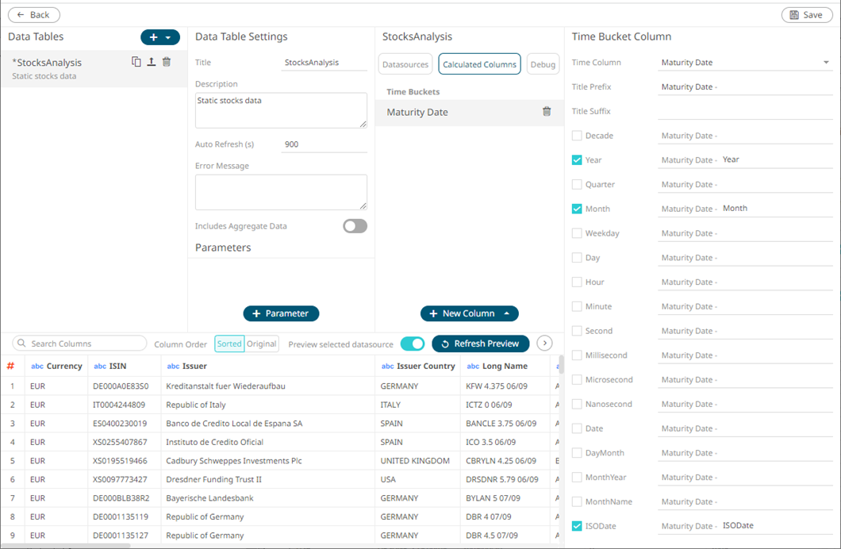Enable the MonthName time bucket
841x549 pixels.
click(x=577, y=502)
